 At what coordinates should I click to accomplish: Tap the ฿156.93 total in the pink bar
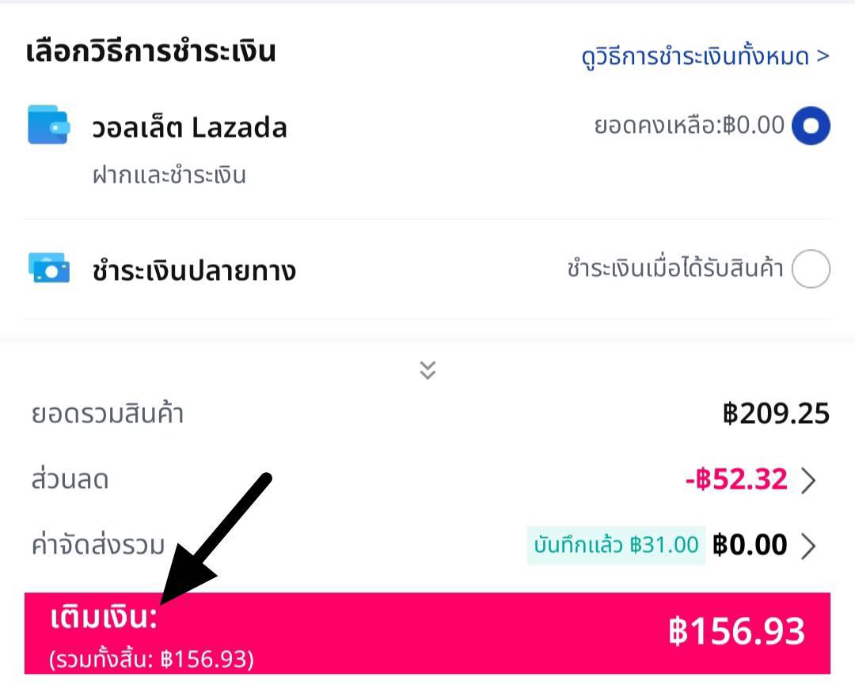click(x=736, y=631)
